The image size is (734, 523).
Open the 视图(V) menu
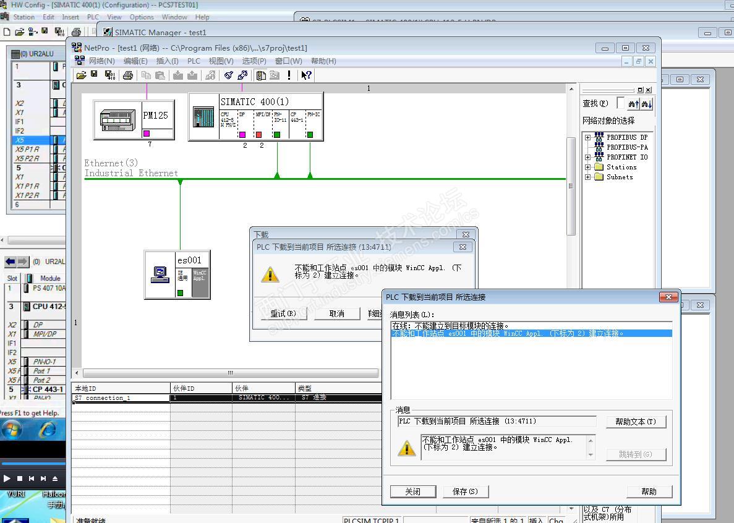pyautogui.click(x=221, y=61)
